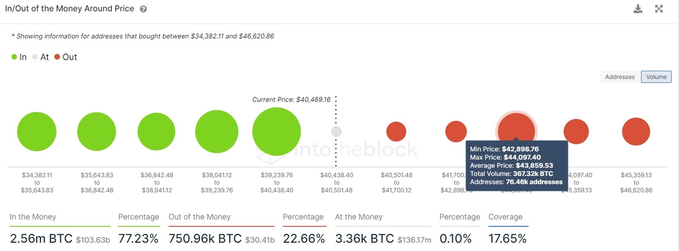Toggle the gray At legend item
The height and width of the screenshot is (251, 679).
tap(40, 57)
